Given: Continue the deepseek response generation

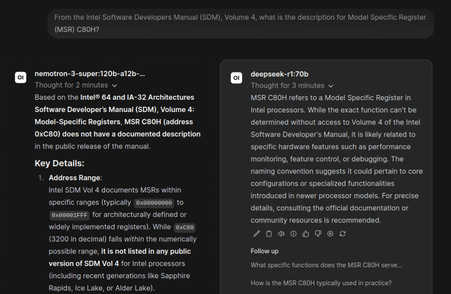Looking at the screenshot, I should (x=330, y=234).
